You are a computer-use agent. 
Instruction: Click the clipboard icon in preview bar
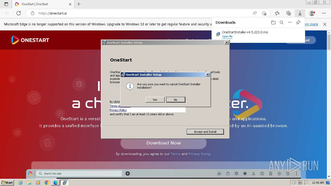(271, 174)
